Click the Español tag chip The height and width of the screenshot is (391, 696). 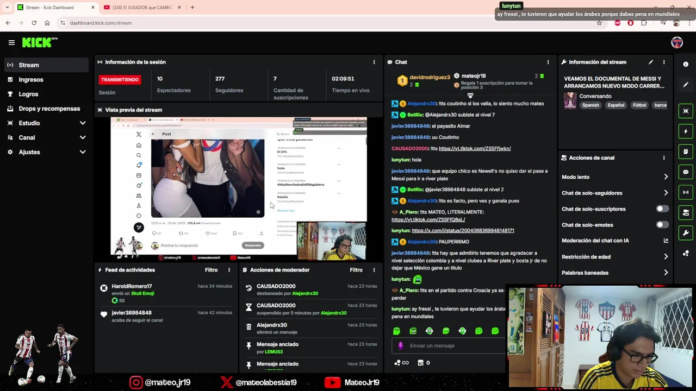[616, 105]
